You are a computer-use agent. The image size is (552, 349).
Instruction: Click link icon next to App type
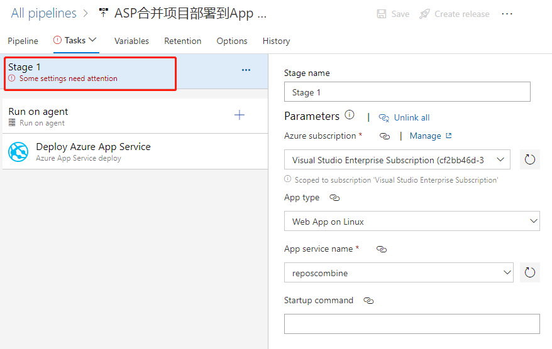334,198
